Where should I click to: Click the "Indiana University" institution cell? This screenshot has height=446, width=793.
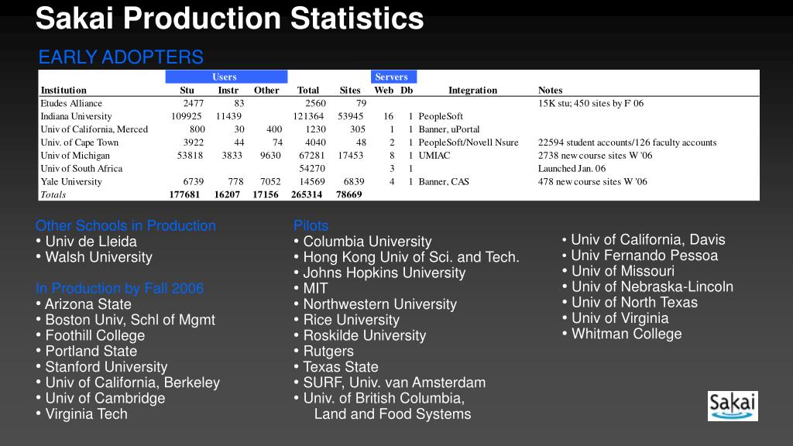tap(77, 116)
